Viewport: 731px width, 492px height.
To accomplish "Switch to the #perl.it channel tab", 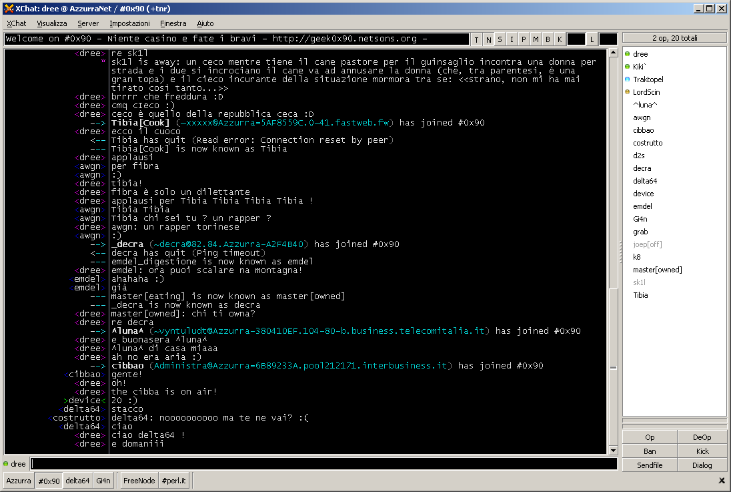I will [173, 481].
